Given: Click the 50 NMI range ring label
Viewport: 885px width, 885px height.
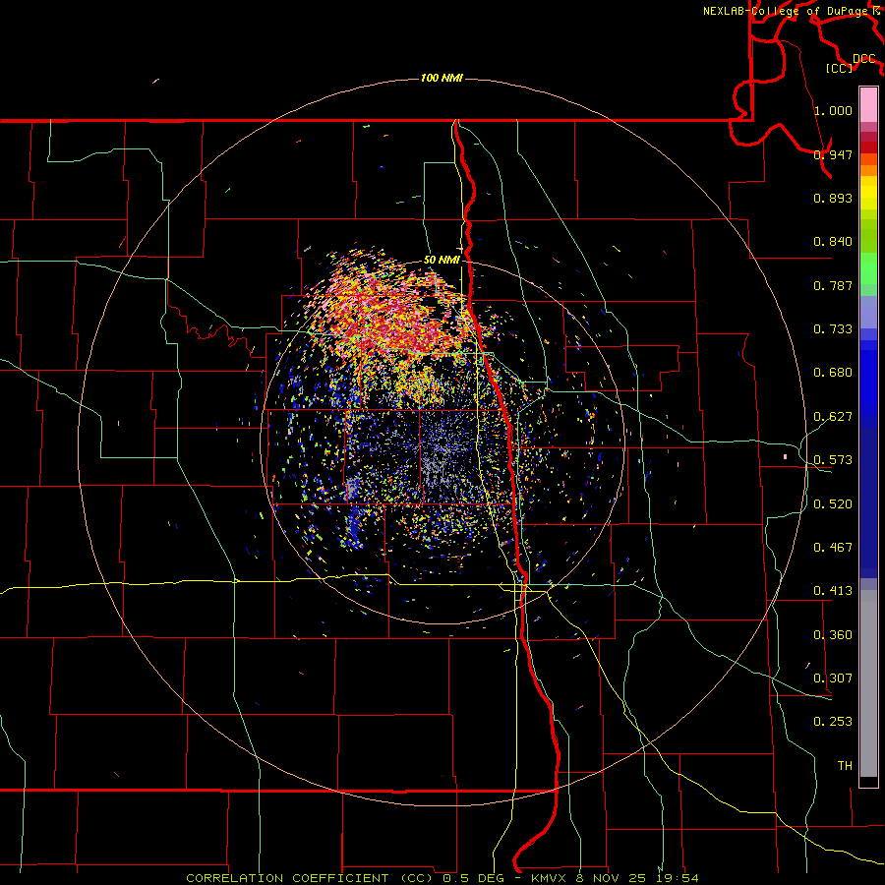Looking at the screenshot, I should pos(442,260).
